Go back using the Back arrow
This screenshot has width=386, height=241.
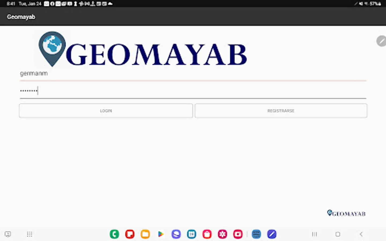[361, 234]
